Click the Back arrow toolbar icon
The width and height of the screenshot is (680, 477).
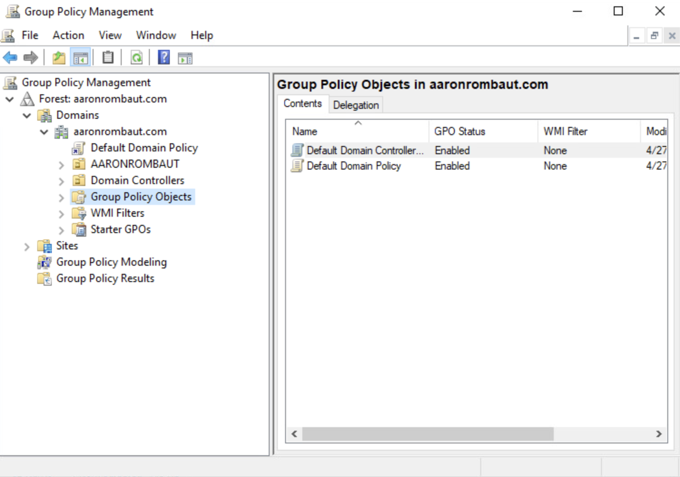(x=10, y=58)
